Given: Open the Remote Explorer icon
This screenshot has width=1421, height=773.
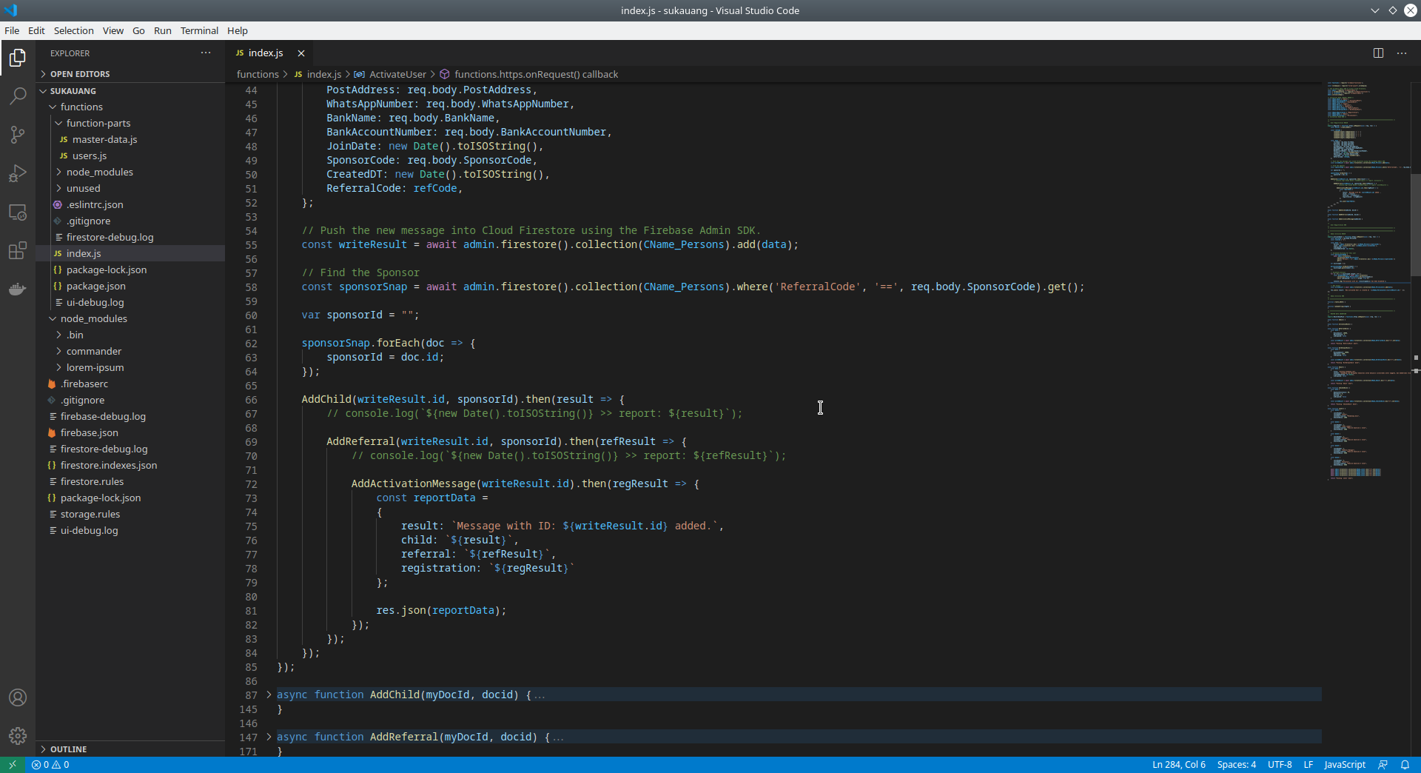Looking at the screenshot, I should (18, 213).
